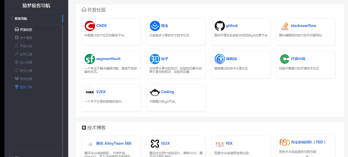
Task: Open the FEX title link
Action: point(229,143)
